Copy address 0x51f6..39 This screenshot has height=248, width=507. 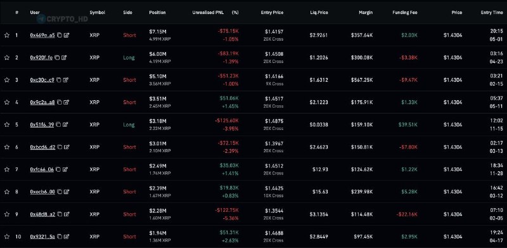[x=58, y=125]
